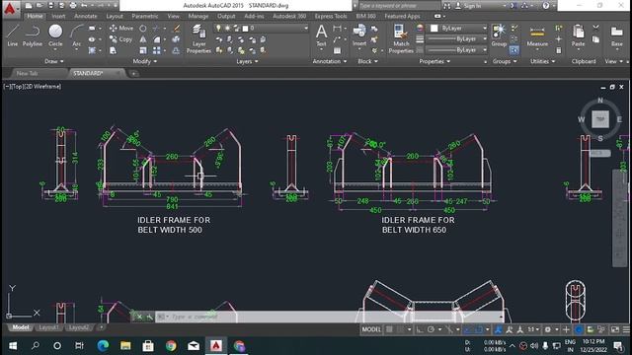Open the Express Tools ribbon tab
The image size is (632, 355).
[331, 16]
